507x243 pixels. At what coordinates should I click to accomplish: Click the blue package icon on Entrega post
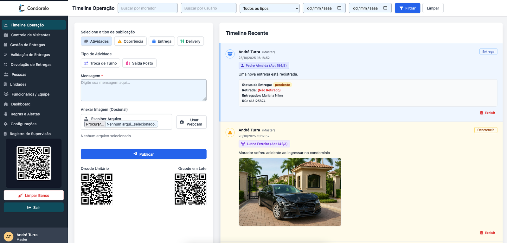pyautogui.click(x=230, y=54)
